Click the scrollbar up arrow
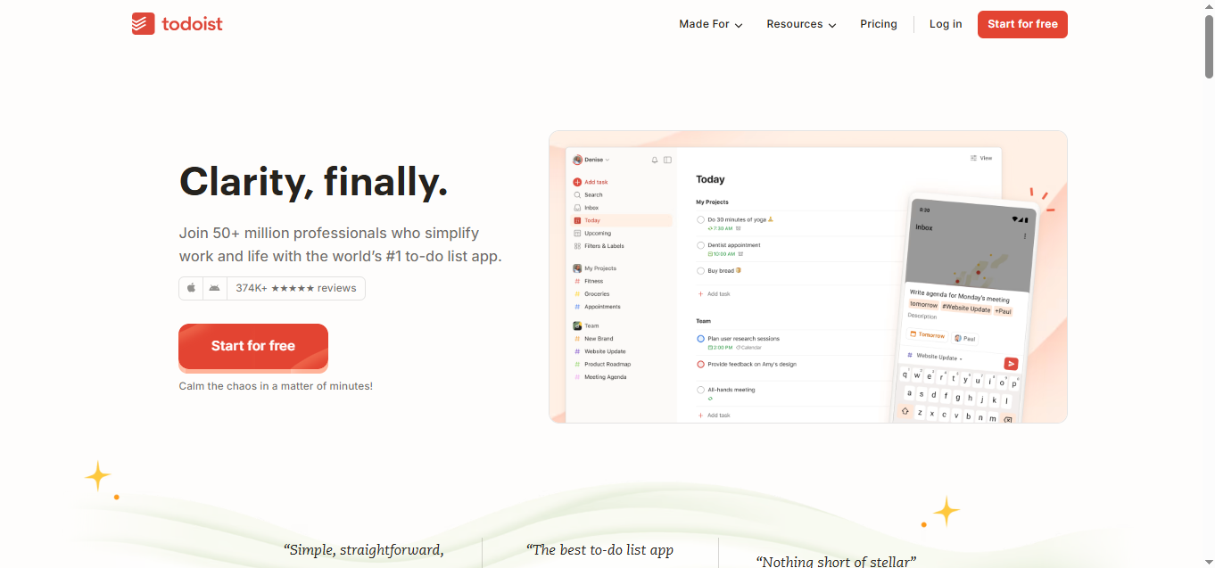 pyautogui.click(x=1208, y=6)
